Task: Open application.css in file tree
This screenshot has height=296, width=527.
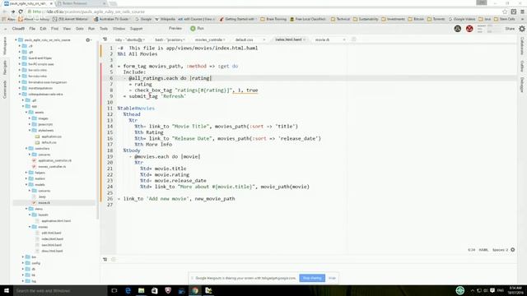Action: [x=51, y=136]
